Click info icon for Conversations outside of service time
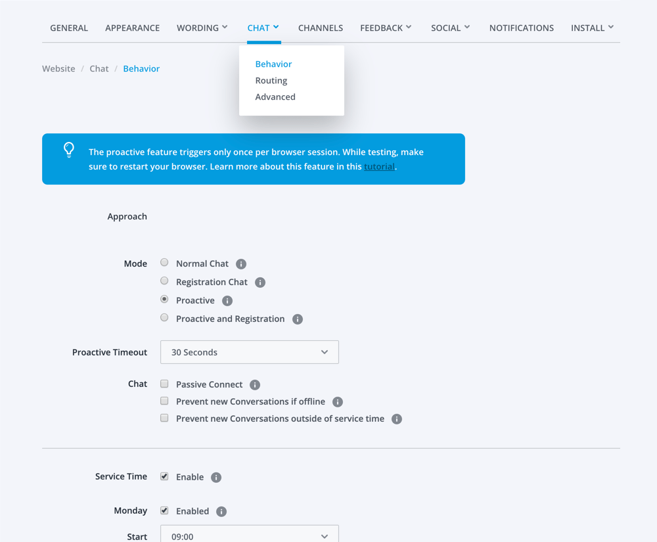Image resolution: width=657 pixels, height=542 pixels. point(397,419)
